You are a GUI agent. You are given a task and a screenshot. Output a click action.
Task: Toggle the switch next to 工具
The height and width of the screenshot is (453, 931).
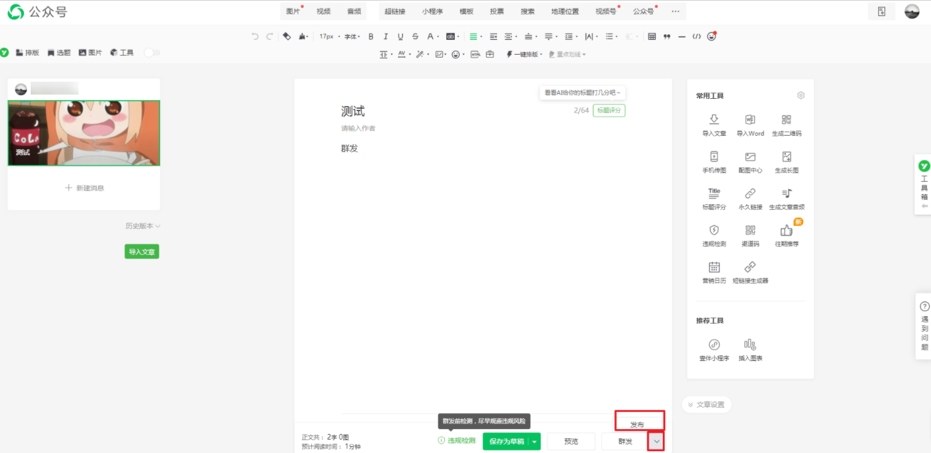[x=152, y=53]
